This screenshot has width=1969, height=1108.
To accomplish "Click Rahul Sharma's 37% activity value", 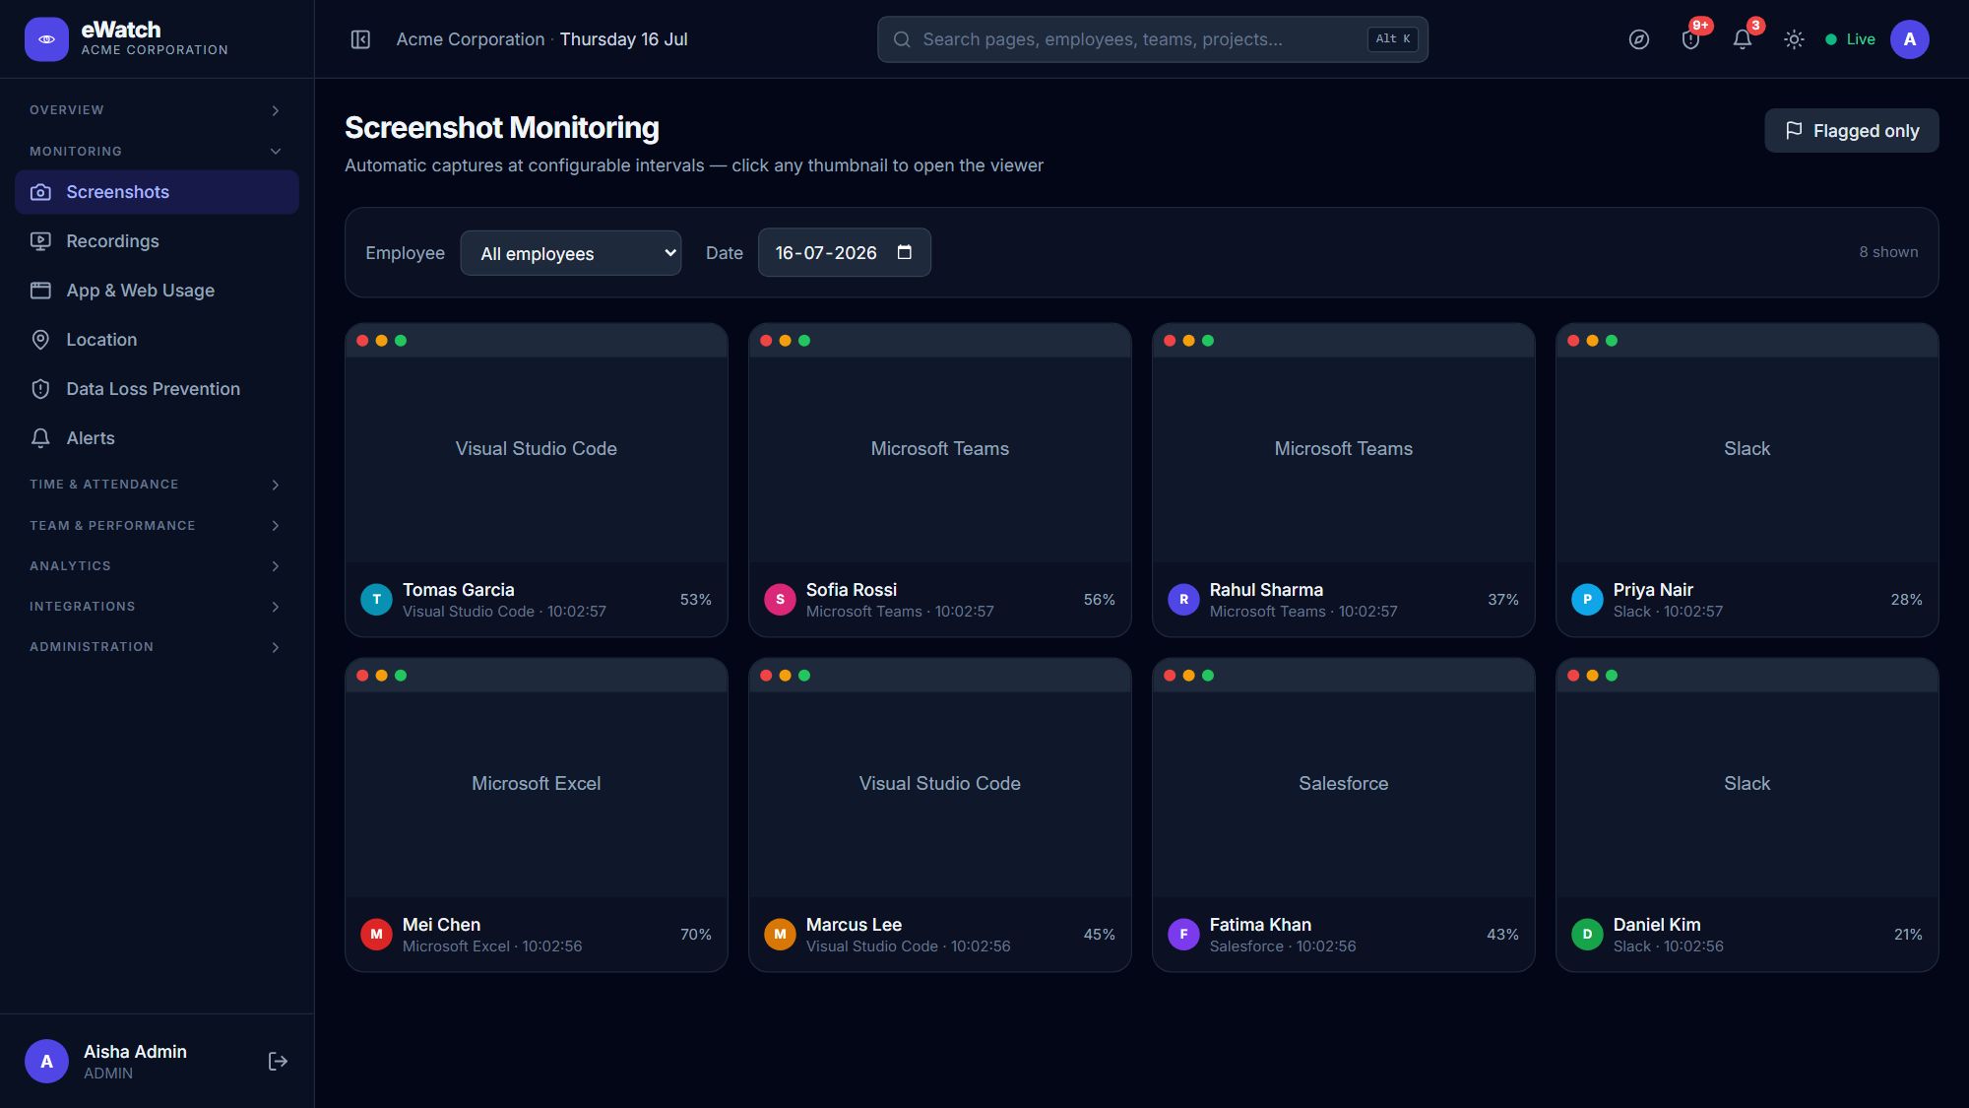I will [x=1503, y=600].
